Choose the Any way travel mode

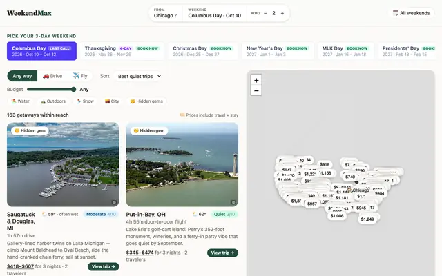pos(22,76)
